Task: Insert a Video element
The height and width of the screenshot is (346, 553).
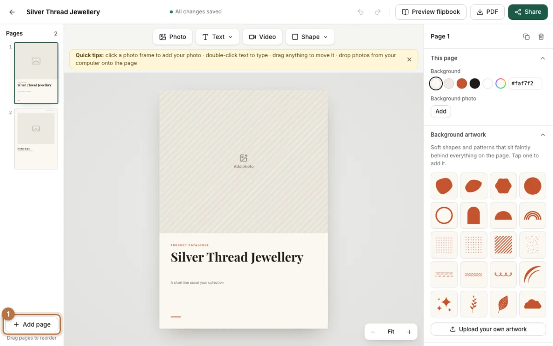Action: coord(262,37)
